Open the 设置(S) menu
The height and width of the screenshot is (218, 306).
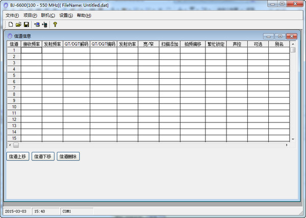coord(66,15)
